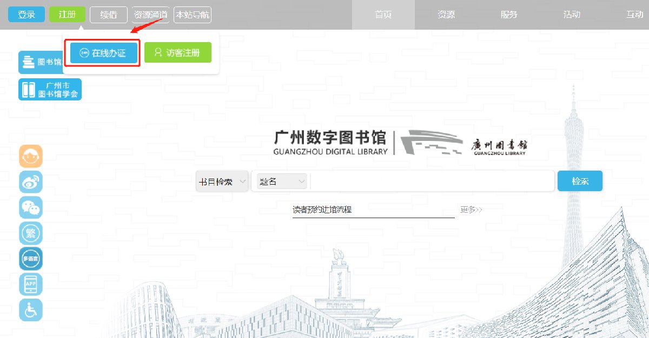Click the 更多>> more link
Screen dimensions: 649x338
[471, 209]
